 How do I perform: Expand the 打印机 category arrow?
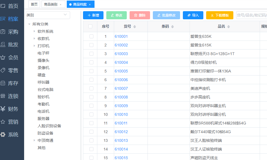34,46
